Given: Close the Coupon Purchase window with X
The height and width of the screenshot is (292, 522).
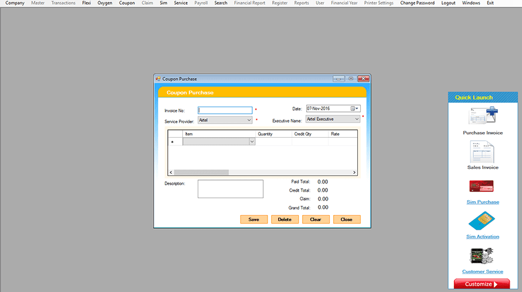Looking at the screenshot, I should pos(364,79).
